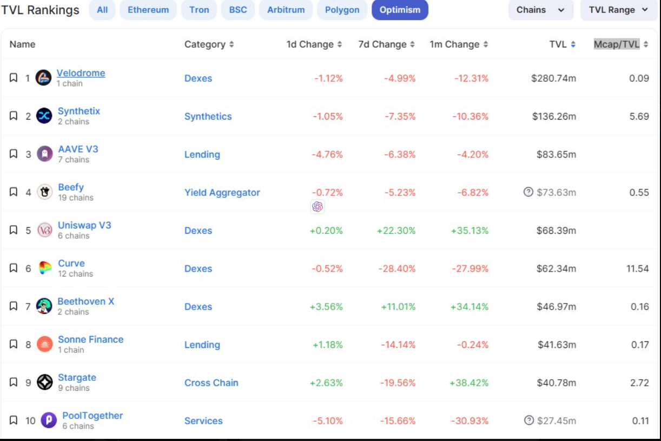661x441 pixels.
Task: Click the PoolTogether logo icon
Action: (x=49, y=420)
